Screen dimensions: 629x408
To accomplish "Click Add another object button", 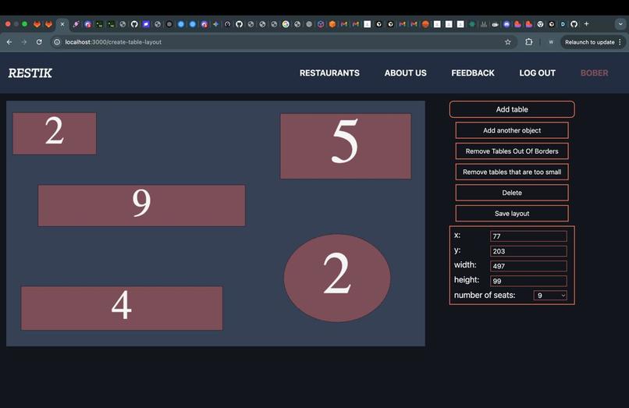I will [512, 130].
